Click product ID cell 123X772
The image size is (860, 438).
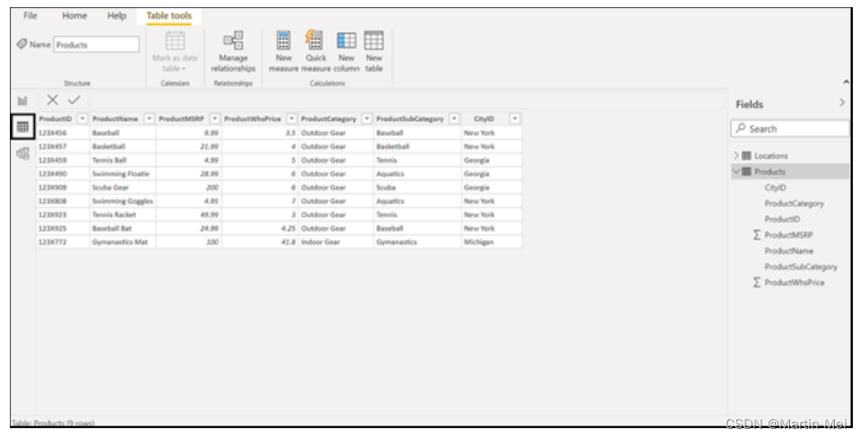(63, 242)
